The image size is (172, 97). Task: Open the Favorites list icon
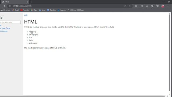[147, 6]
